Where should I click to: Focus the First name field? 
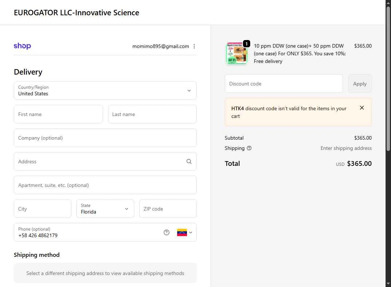[58, 114]
